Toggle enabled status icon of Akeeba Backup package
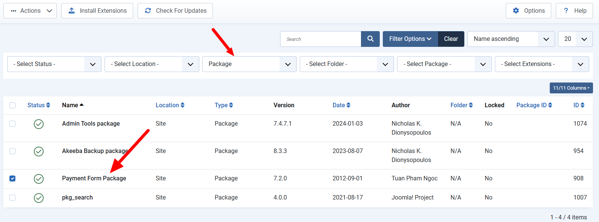Image resolution: width=599 pixels, height=222 pixels. click(x=39, y=151)
